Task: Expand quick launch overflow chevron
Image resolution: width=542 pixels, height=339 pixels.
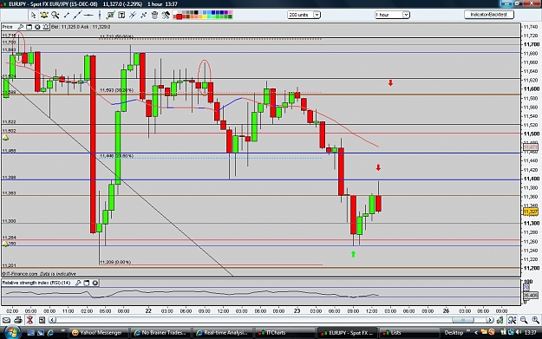Action: click(63, 331)
